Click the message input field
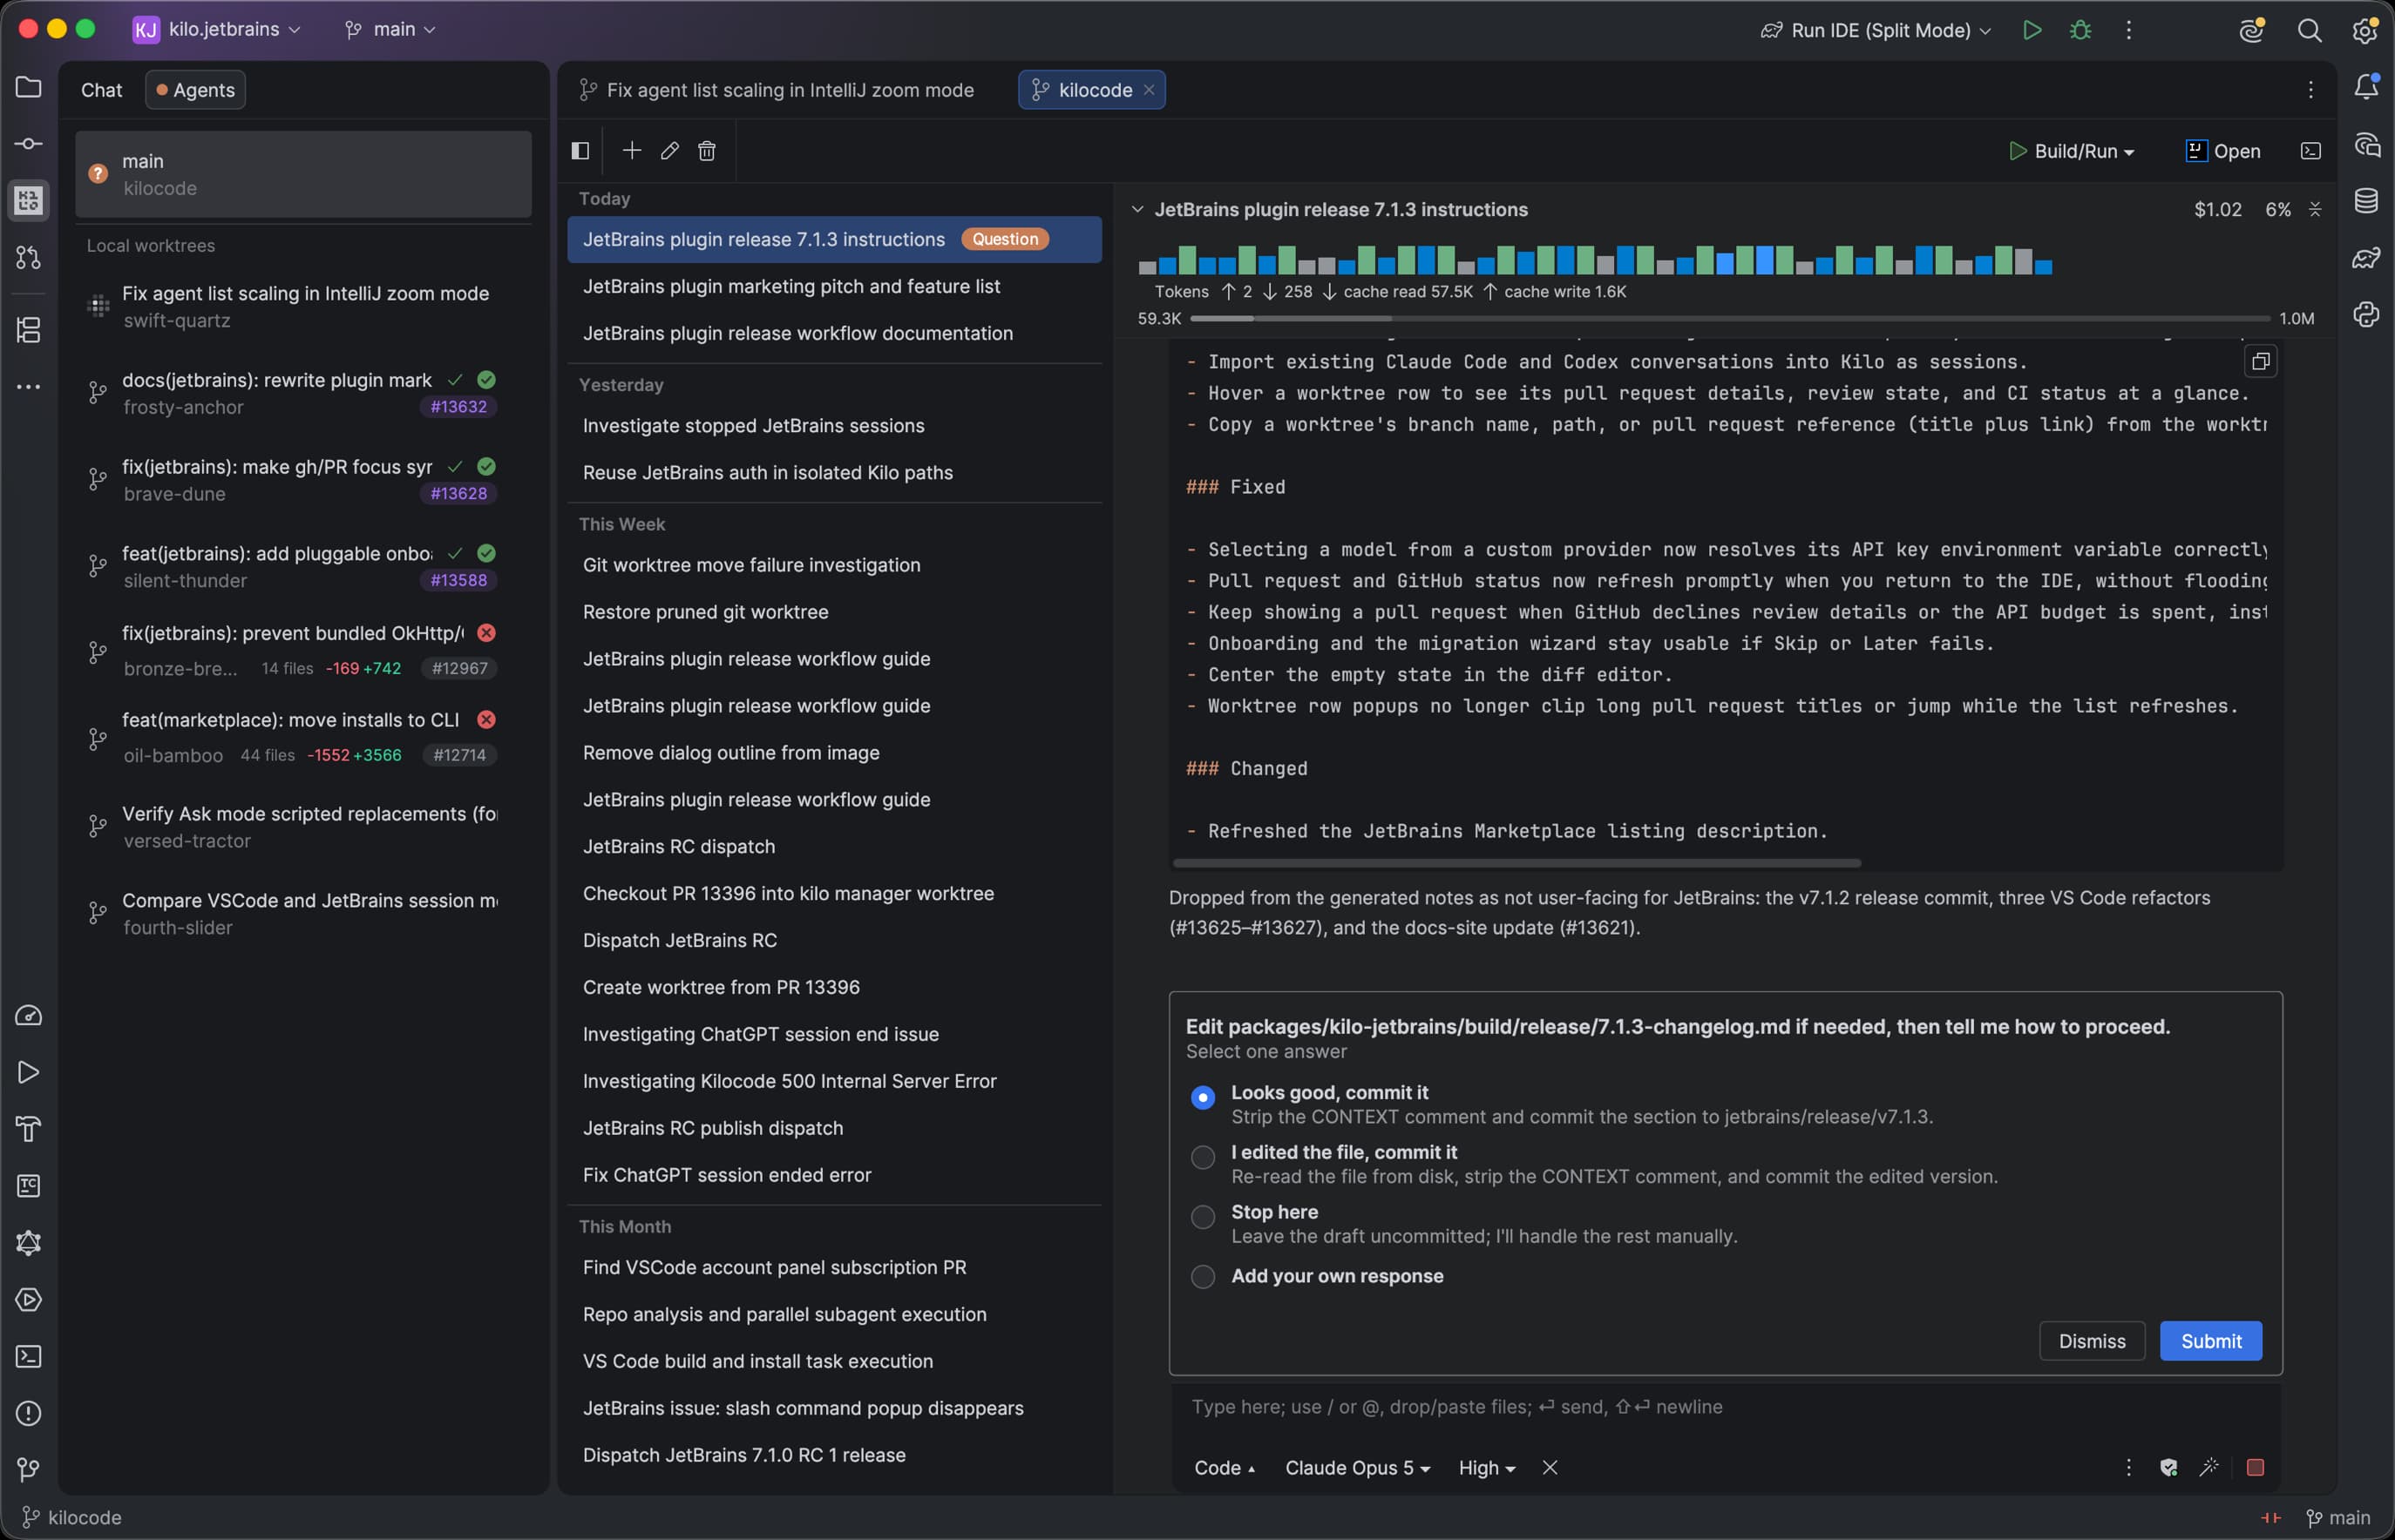Image resolution: width=2395 pixels, height=1540 pixels. tap(1725, 1406)
